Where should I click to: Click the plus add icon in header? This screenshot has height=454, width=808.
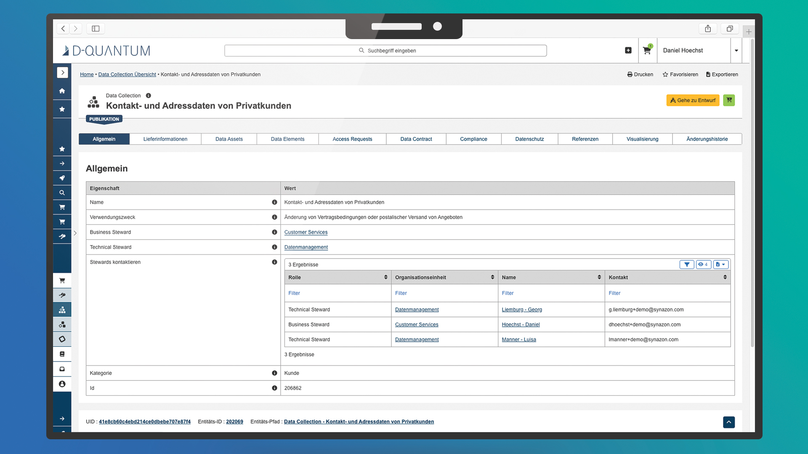(628, 50)
